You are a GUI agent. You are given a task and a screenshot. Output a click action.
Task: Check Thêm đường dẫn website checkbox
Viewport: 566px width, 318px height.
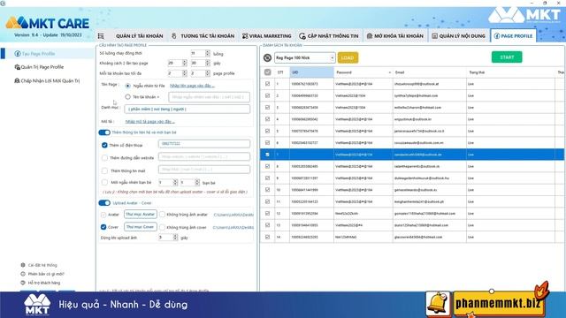(x=104, y=157)
